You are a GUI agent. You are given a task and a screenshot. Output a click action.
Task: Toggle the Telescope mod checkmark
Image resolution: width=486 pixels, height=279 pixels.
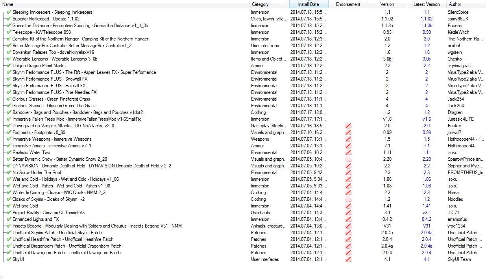click(9, 32)
